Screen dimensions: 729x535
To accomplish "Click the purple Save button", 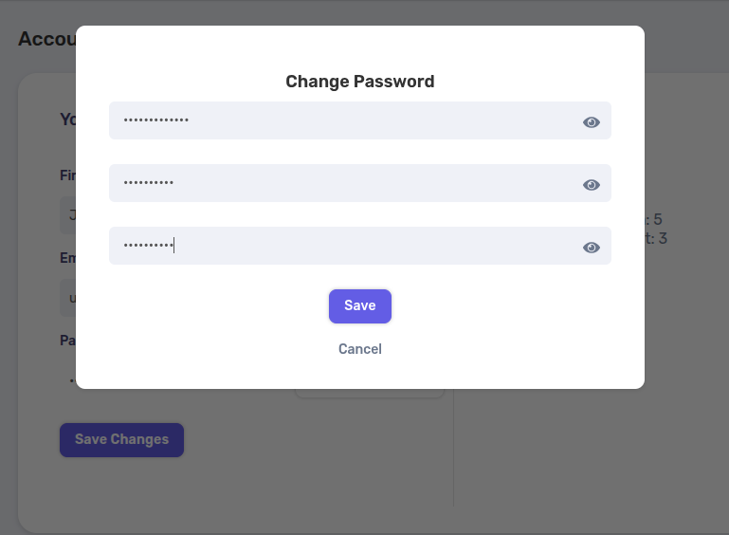I will click(x=360, y=306).
